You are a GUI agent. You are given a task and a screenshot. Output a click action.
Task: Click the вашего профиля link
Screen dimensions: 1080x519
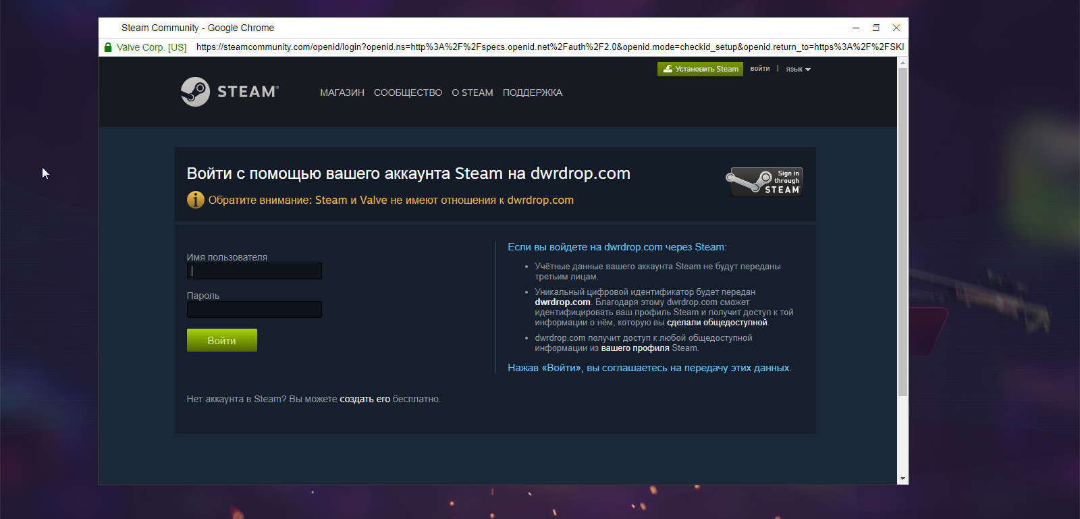(x=635, y=348)
